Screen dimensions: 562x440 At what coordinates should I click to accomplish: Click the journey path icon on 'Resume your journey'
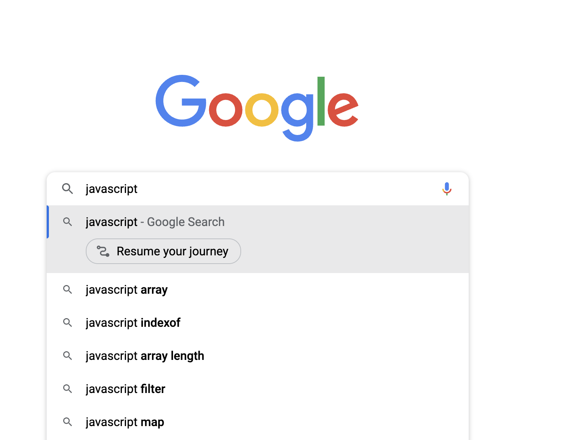(103, 251)
